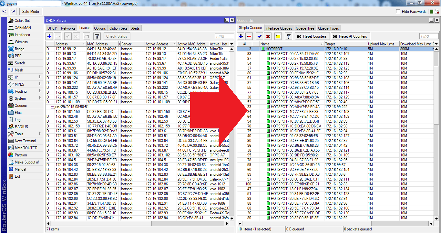441x233 pixels.
Task: Enable the selected queue with the checkmark
Action: pos(259,36)
